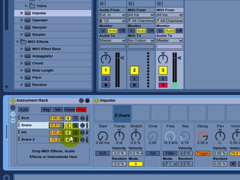The image size is (240, 180).
Task: Open Impulse filter Mode LP 1 dropdown
Action: (x=170, y=164)
